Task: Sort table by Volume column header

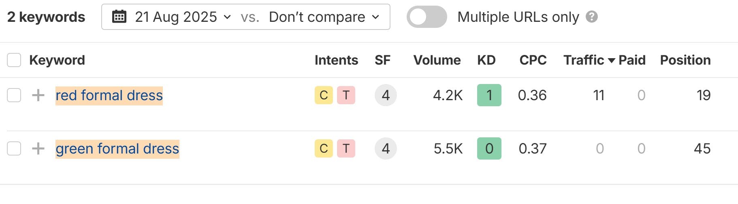Action: click(x=437, y=60)
